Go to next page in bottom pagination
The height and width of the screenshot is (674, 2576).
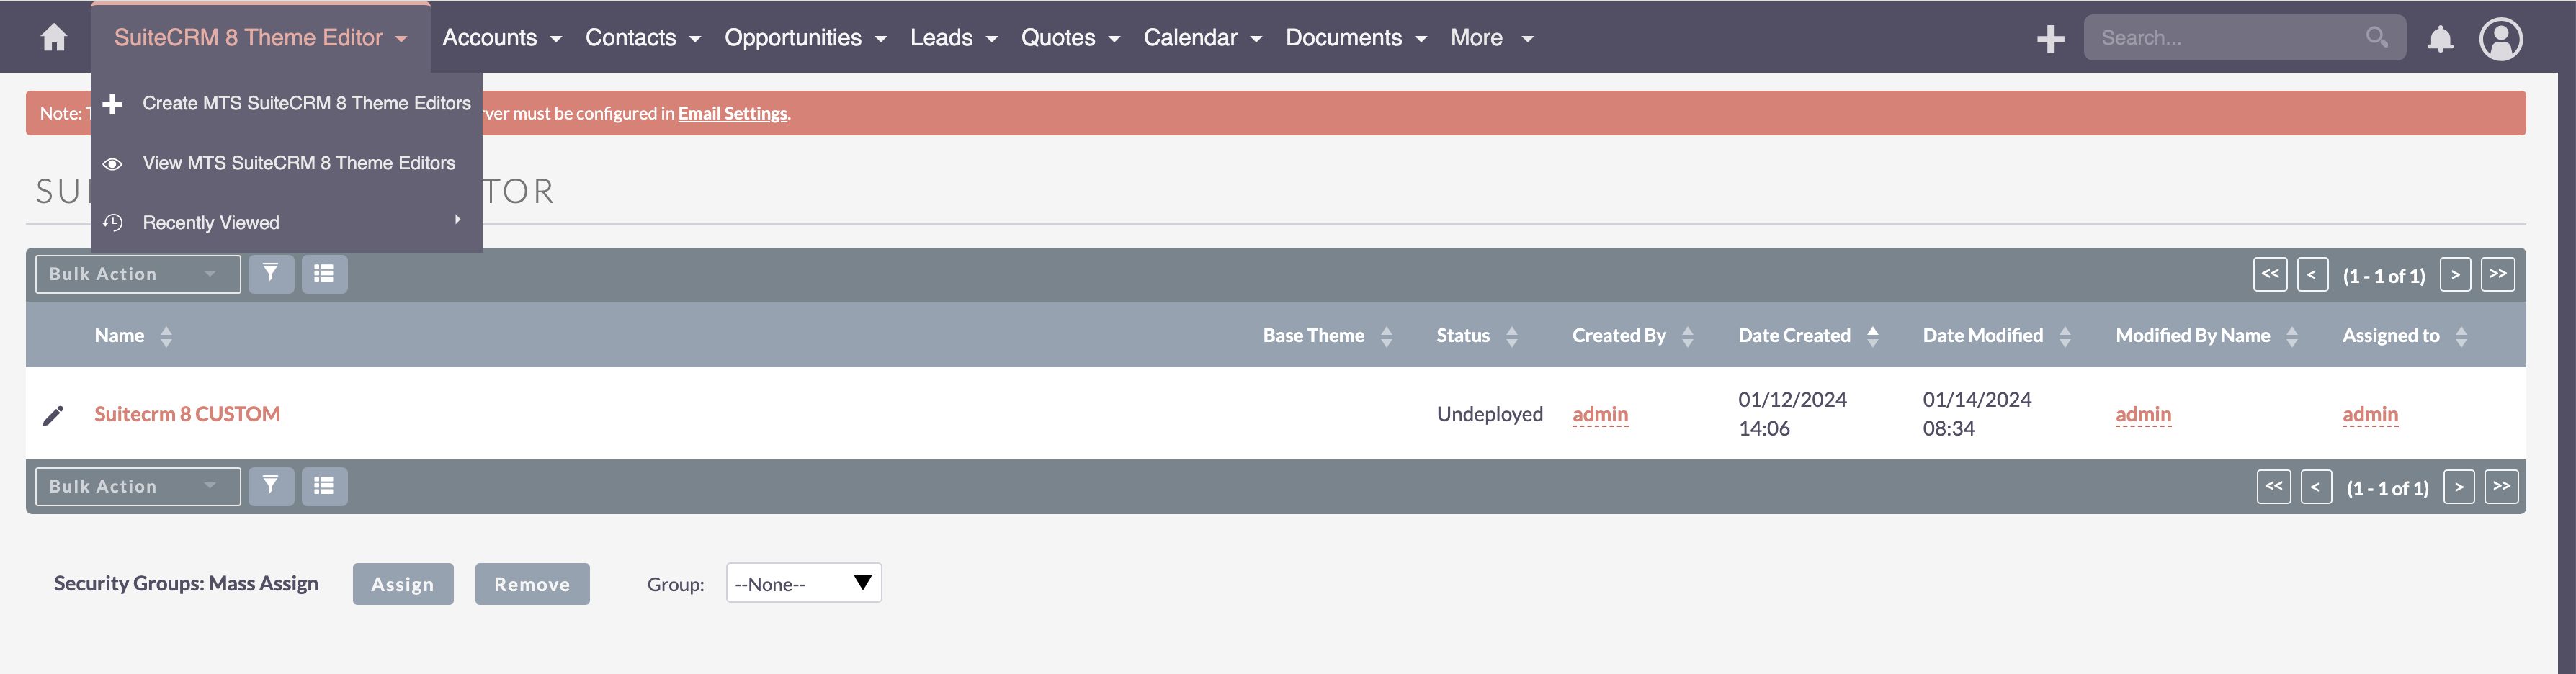2459,487
